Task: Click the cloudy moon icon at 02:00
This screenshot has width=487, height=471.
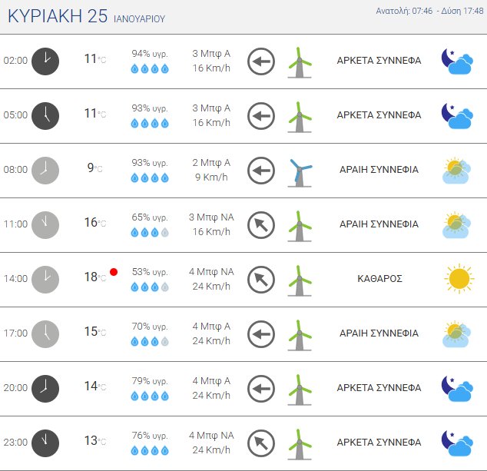Action: [x=456, y=61]
